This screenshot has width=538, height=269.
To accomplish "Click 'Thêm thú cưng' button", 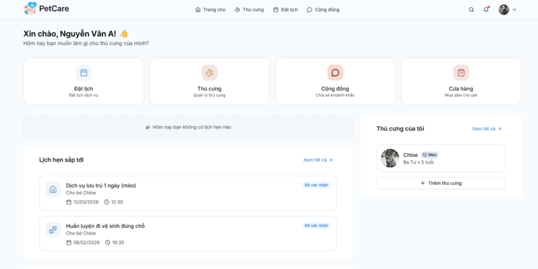I will (441, 183).
